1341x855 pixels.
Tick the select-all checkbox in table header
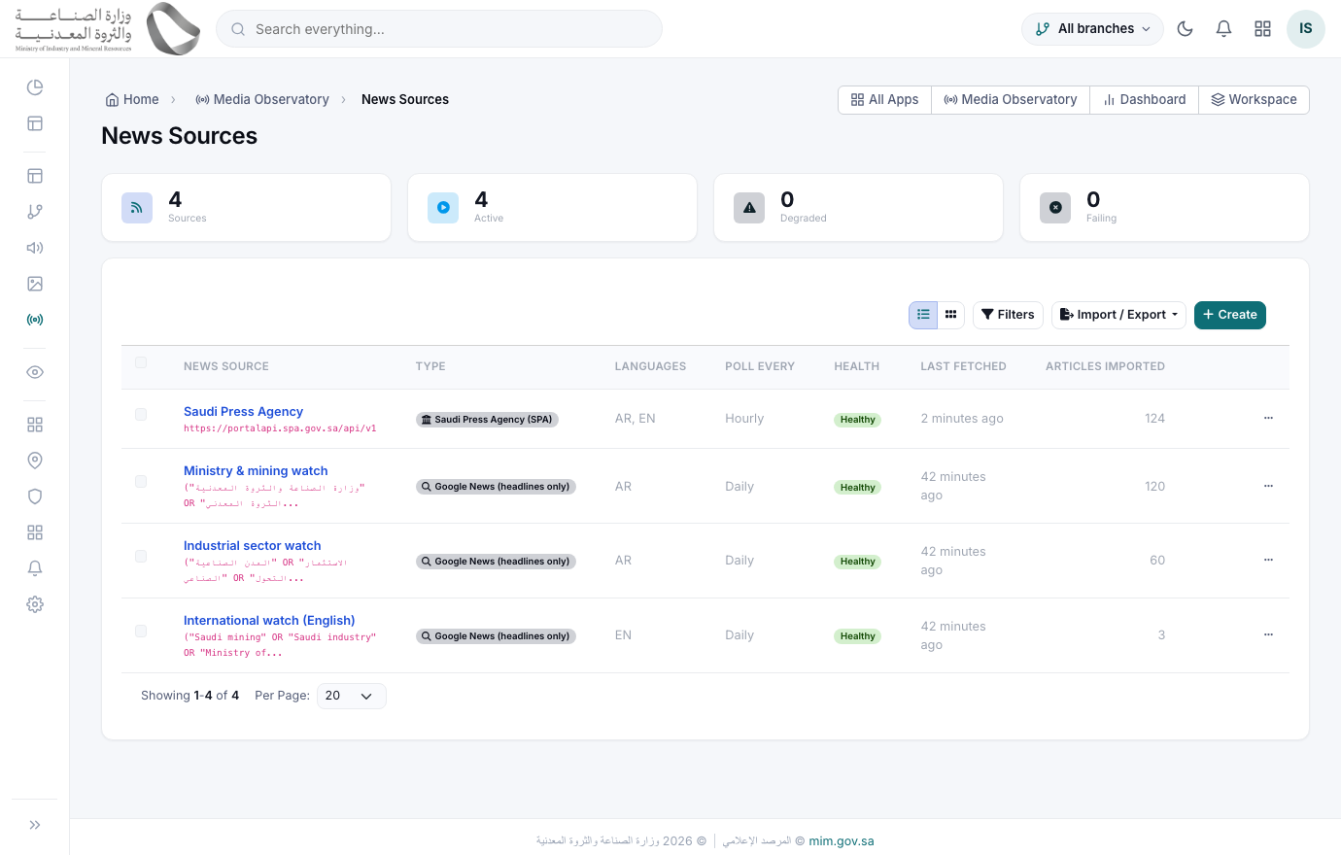141,362
